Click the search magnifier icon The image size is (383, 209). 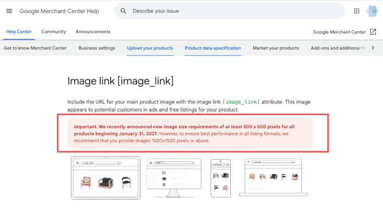click(123, 11)
